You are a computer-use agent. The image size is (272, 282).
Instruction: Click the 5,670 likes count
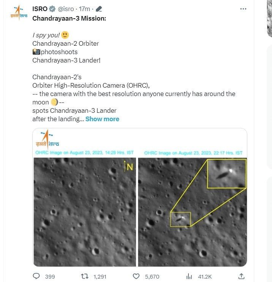point(152,276)
